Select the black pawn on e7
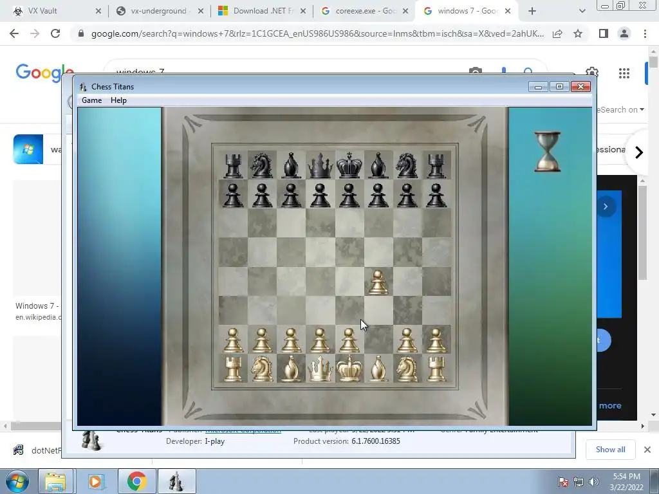The width and height of the screenshot is (659, 494). [x=349, y=196]
